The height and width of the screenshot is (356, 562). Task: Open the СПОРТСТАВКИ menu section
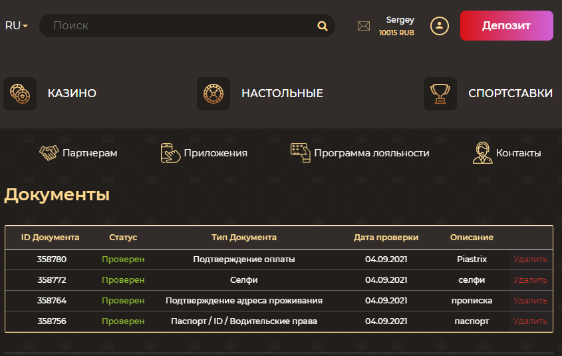[x=510, y=93]
